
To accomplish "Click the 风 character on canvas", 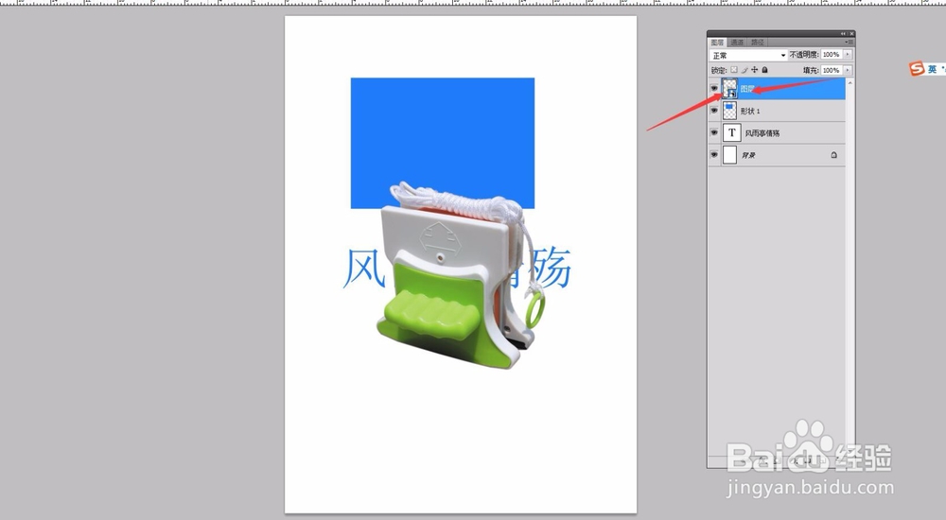I will pos(363,269).
